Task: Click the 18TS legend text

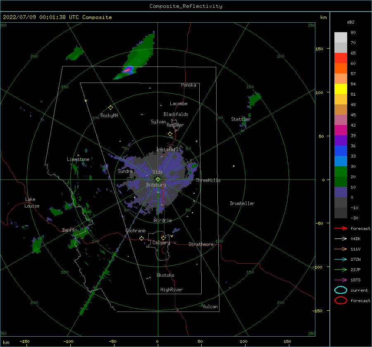Action: [x=355, y=280]
